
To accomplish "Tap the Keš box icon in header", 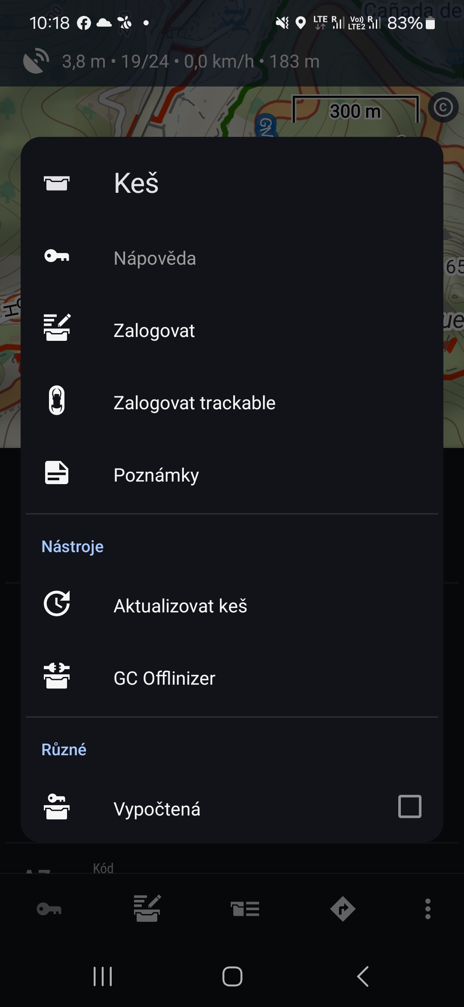I will 57,183.
